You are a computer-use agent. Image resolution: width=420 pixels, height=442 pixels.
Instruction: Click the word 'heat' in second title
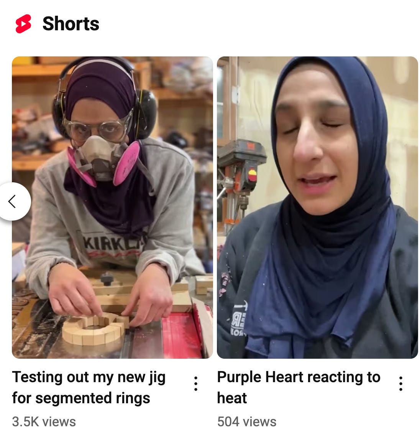232,398
